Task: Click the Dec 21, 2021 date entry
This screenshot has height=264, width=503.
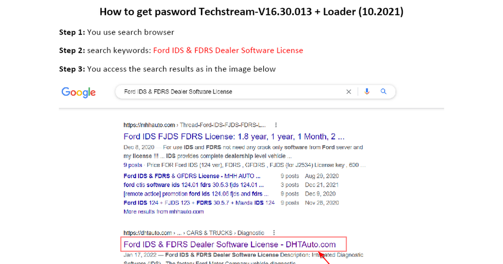Action: 322,185
